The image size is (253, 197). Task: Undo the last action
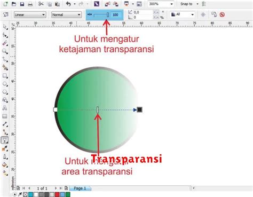(68, 4)
